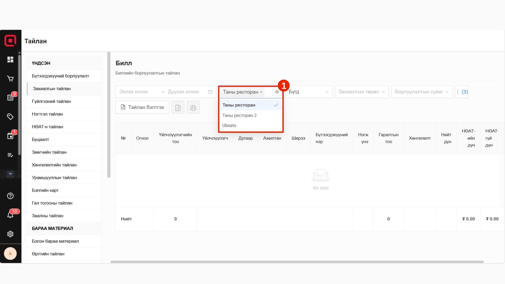This screenshot has height=284, width=505.
Task: Open the settings gear icon
Action: click(10, 234)
